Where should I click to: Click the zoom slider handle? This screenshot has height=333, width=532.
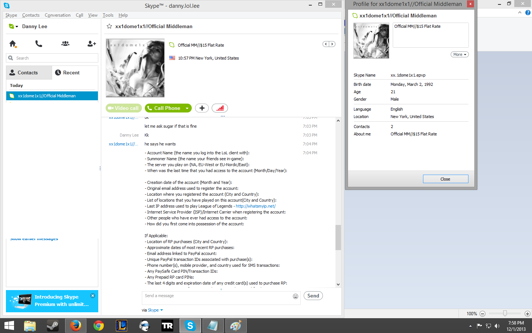[505, 313]
